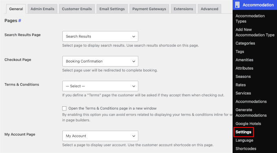Open Categories in the sidebar

(x=245, y=43)
